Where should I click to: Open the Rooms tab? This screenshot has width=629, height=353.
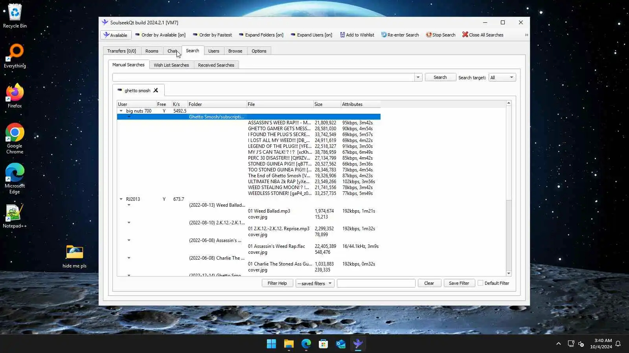[152, 51]
